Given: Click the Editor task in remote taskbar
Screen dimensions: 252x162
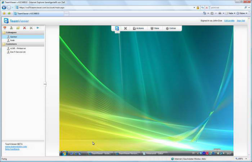Looking at the screenshot, I should click(x=154, y=153).
